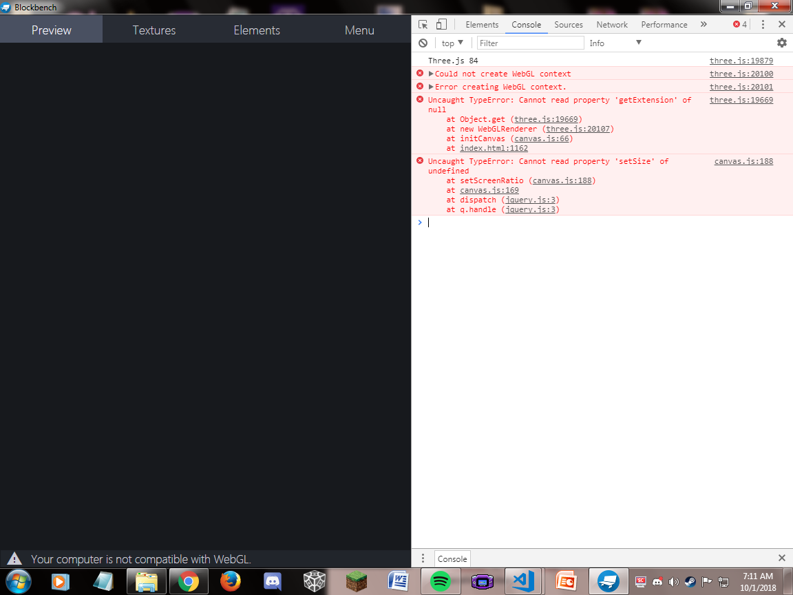Toggle the device emulation toolbar

[441, 23]
